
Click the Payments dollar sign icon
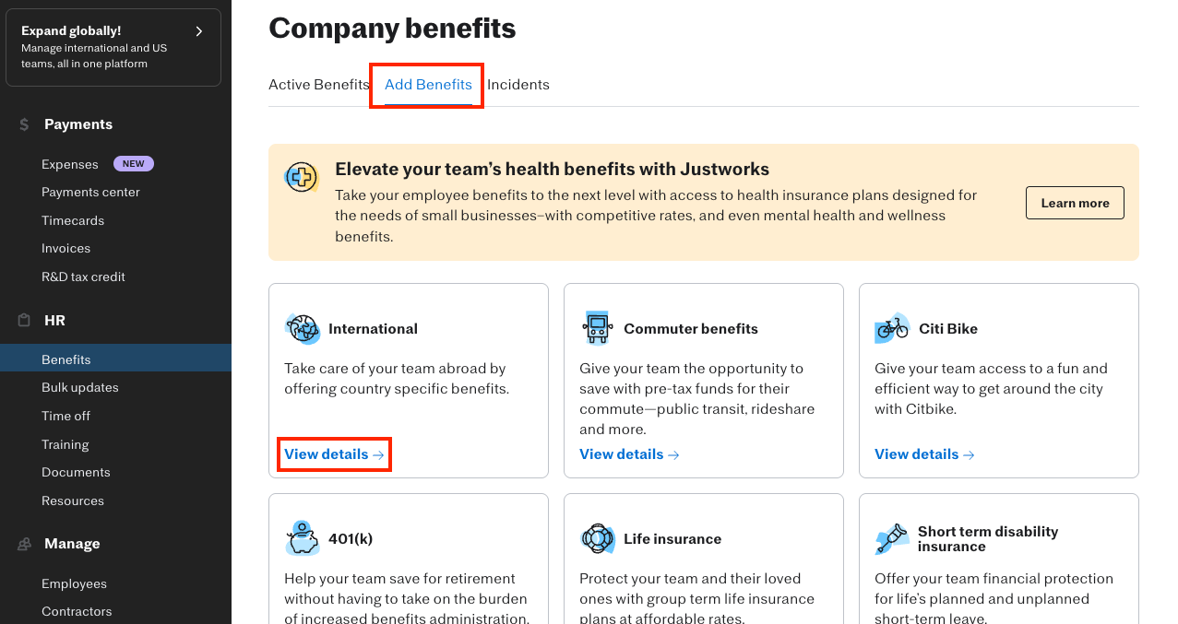tap(24, 124)
